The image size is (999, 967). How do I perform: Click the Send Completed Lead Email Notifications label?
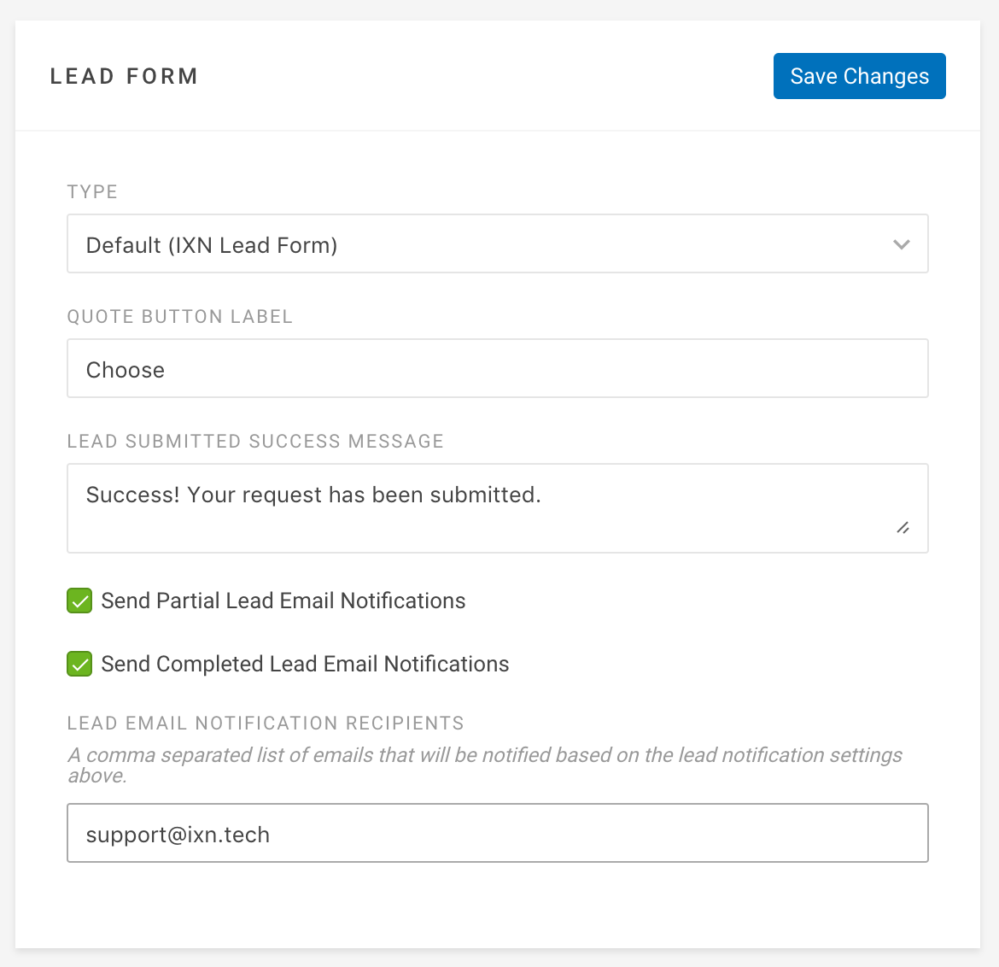pyautogui.click(x=305, y=664)
